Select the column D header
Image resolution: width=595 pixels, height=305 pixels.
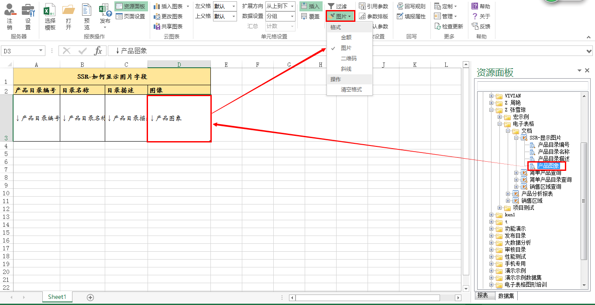tap(179, 65)
